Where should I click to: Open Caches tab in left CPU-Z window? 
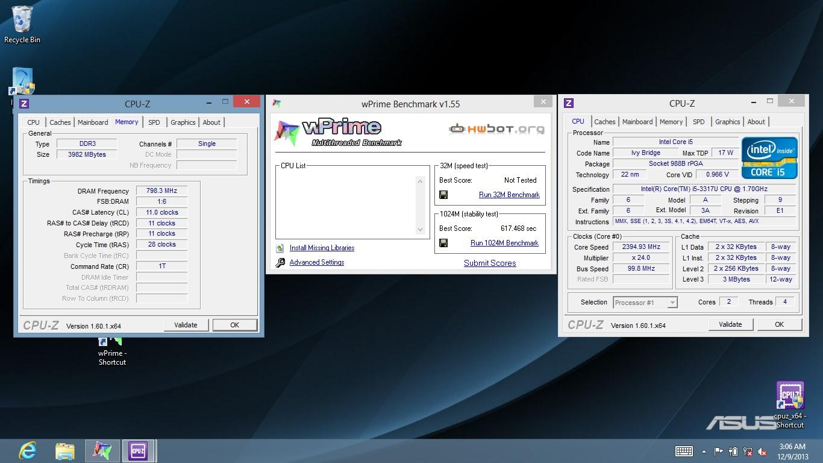coord(60,122)
